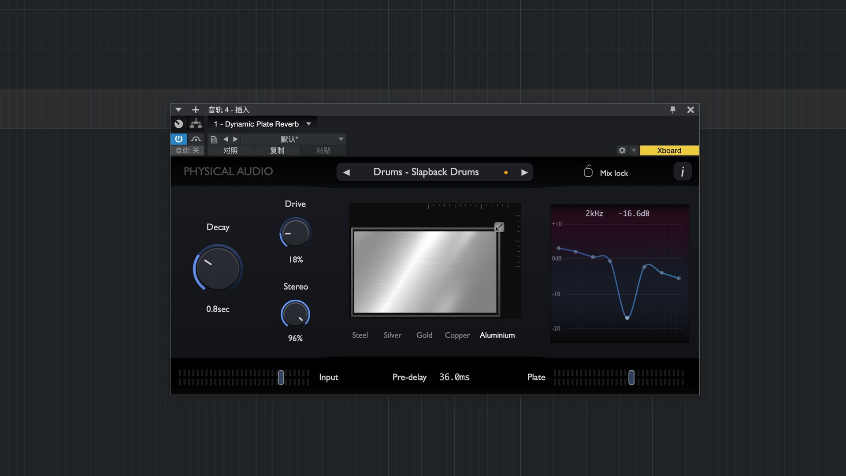Select the Aluminium plate material
Image resolution: width=846 pixels, height=476 pixels.
(x=497, y=335)
